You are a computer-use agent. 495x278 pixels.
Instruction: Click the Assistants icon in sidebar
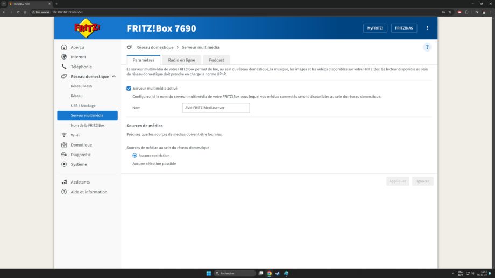(x=64, y=182)
